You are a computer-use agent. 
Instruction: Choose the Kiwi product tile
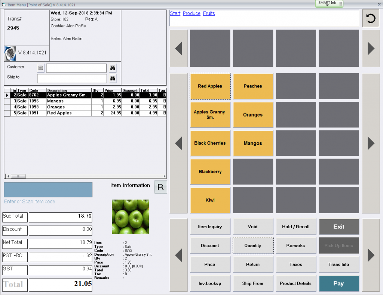point(210,200)
